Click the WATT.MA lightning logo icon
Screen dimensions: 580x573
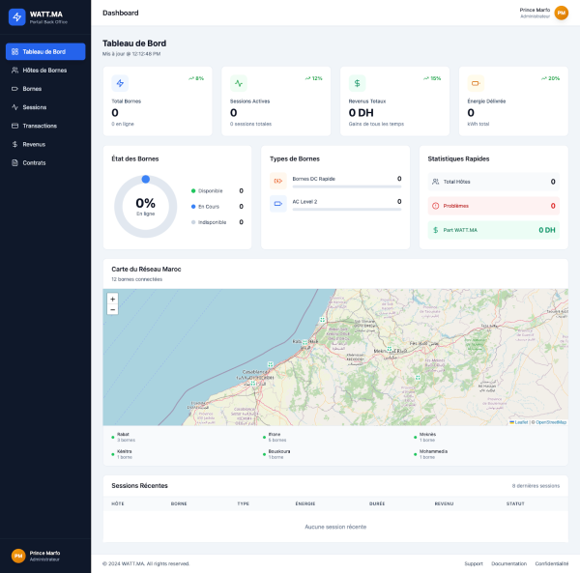[16, 16]
